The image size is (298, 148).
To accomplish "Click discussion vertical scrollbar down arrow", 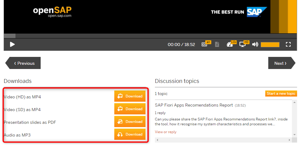I will (x=295, y=134).
